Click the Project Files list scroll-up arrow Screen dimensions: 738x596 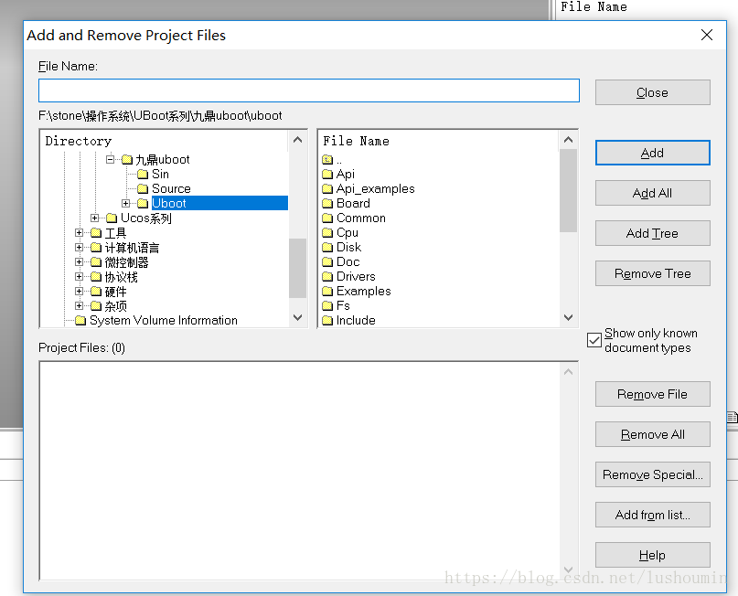click(568, 372)
